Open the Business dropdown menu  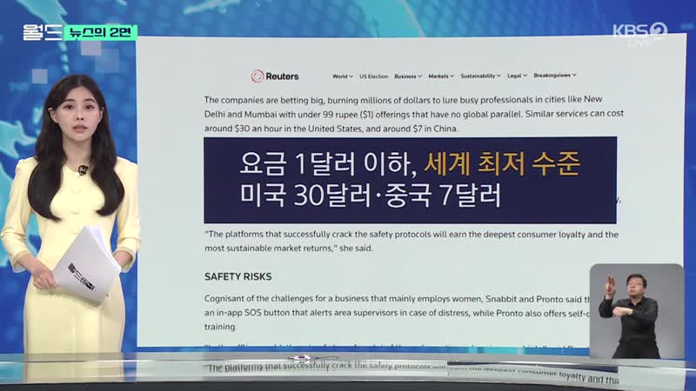(408, 76)
